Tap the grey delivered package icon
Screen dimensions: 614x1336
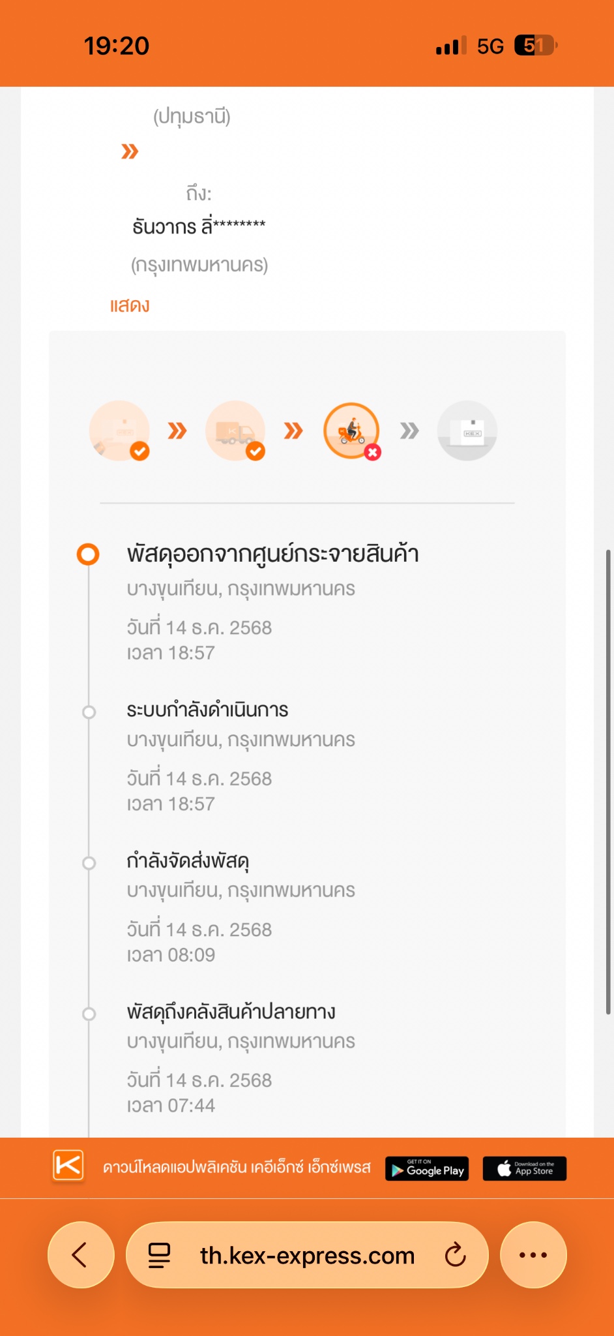tap(467, 431)
